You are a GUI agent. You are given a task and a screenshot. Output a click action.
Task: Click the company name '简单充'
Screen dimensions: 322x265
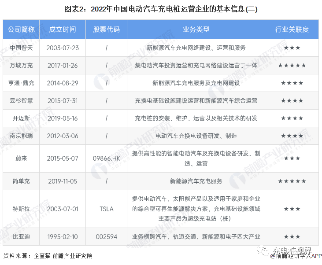tap(21, 181)
